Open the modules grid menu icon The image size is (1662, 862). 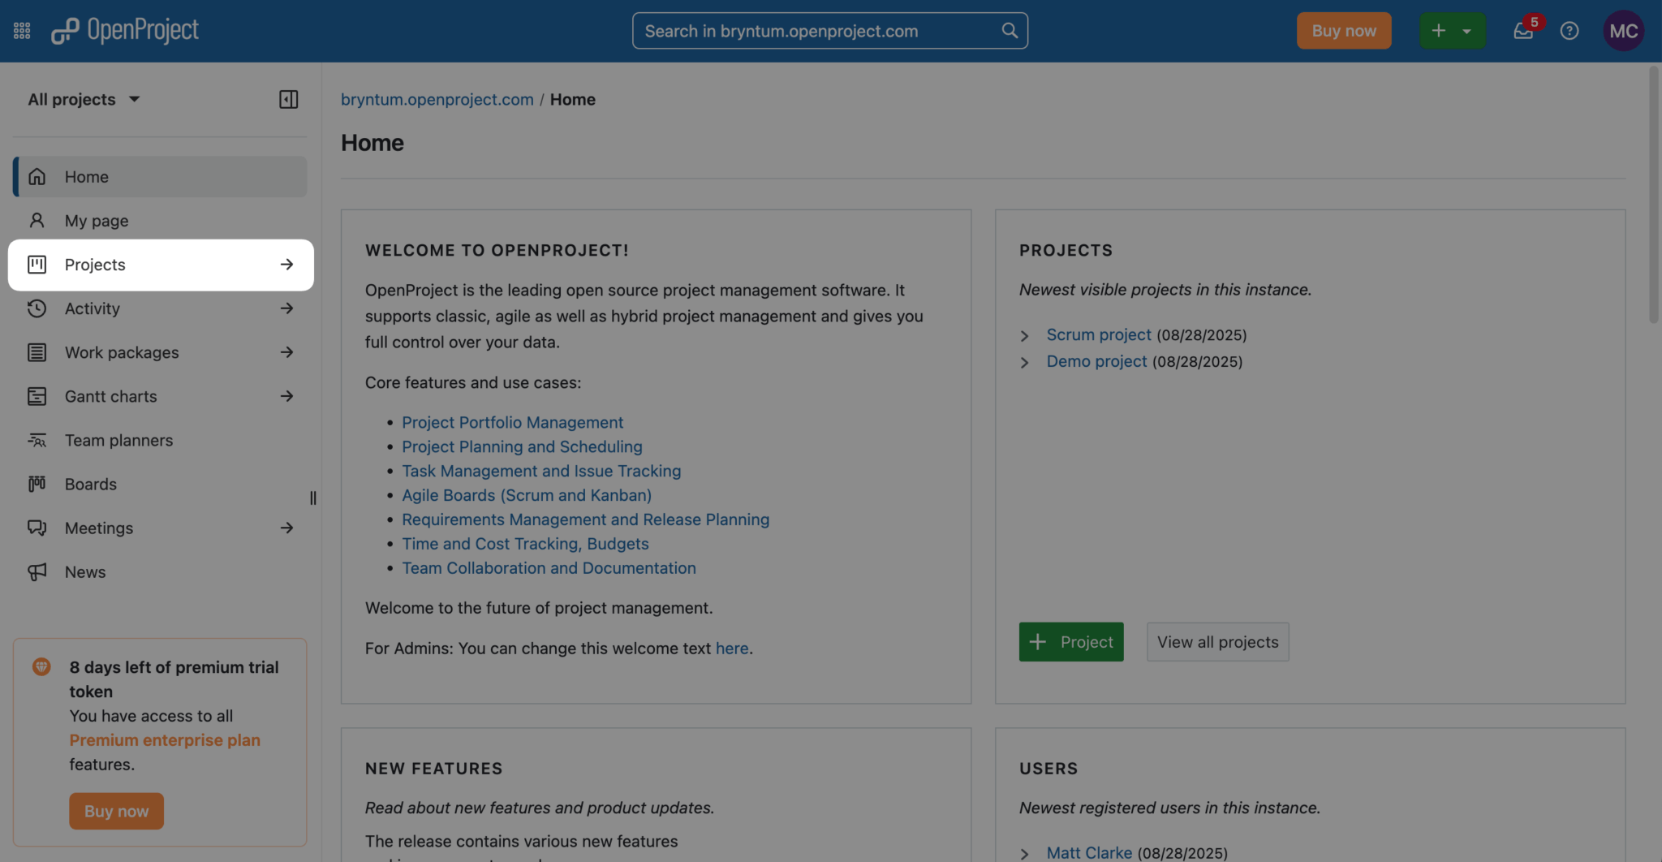(x=22, y=31)
